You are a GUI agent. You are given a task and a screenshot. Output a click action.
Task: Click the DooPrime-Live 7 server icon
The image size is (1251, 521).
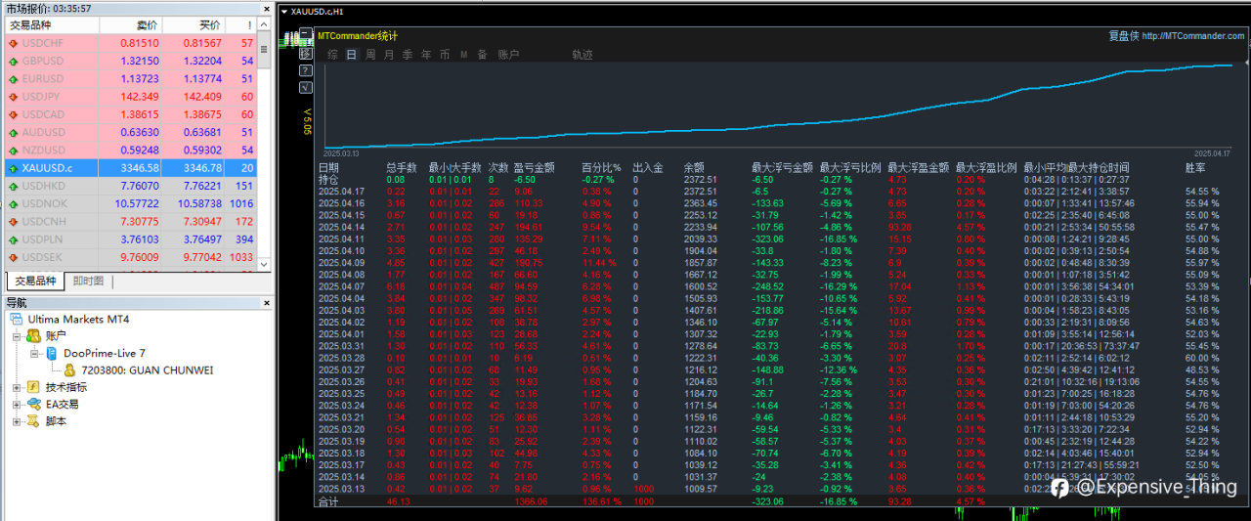[52, 353]
